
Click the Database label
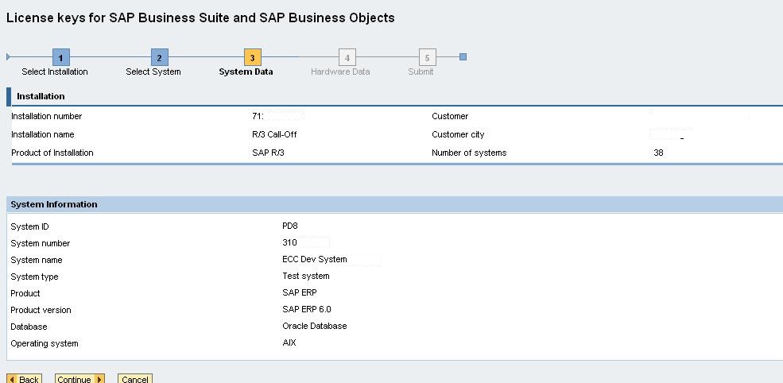point(29,327)
